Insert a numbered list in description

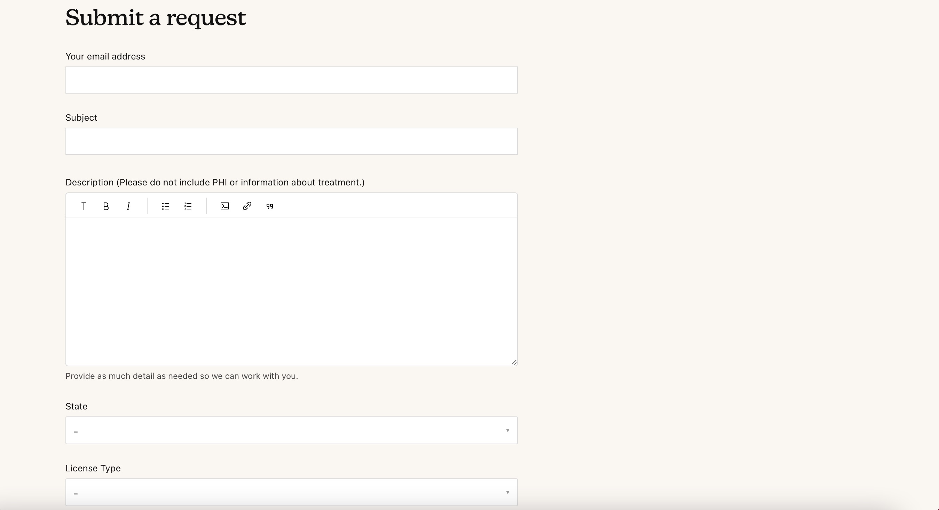point(188,206)
